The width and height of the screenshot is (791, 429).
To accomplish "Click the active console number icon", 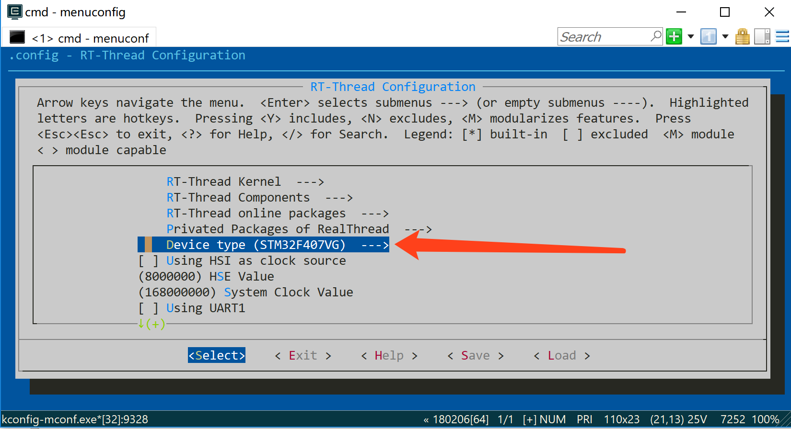I will 708,36.
